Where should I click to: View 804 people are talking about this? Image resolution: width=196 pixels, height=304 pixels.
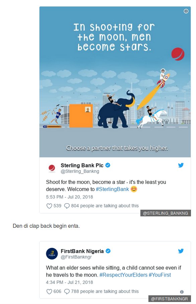coord(105,206)
